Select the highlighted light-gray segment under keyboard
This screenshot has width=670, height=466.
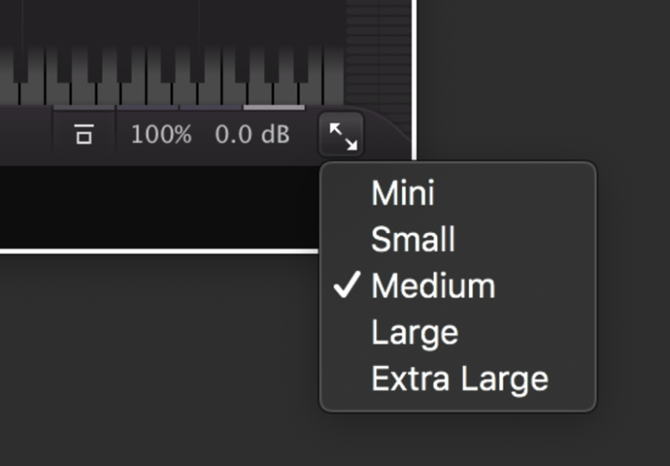(x=274, y=107)
